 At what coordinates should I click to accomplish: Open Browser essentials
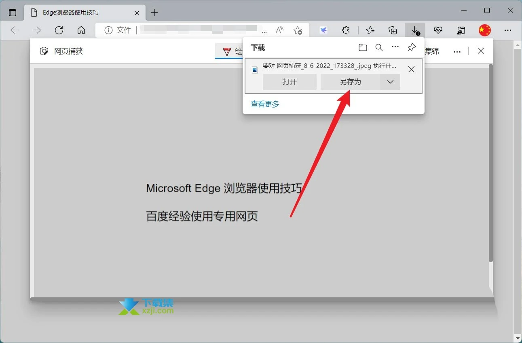point(438,30)
